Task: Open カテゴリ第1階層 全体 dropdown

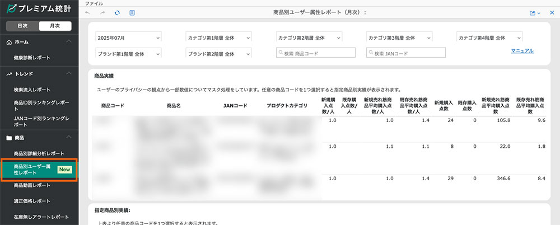Action: click(x=218, y=37)
